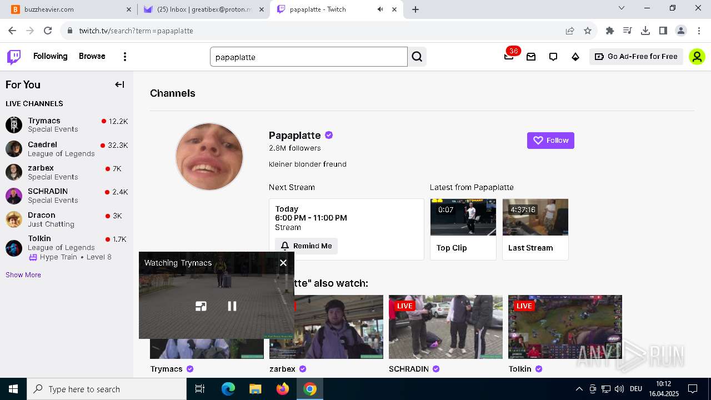Open zarbex sidebar live channel
The width and height of the screenshot is (711, 400).
[67, 172]
